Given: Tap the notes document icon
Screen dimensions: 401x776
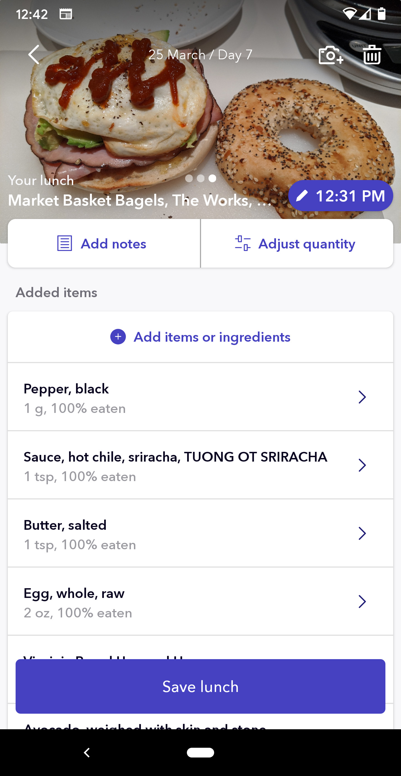Looking at the screenshot, I should 65,243.
